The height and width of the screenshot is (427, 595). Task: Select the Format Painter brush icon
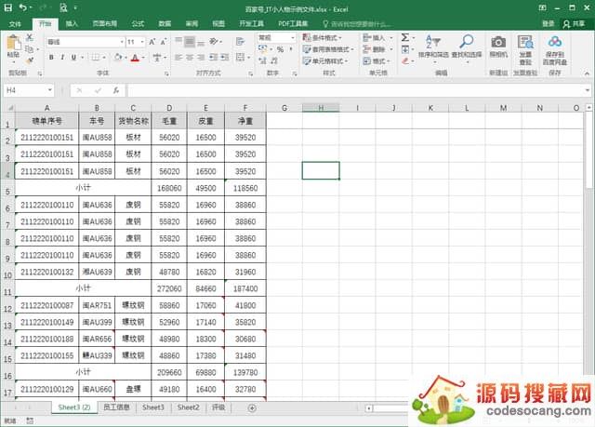[x=31, y=60]
